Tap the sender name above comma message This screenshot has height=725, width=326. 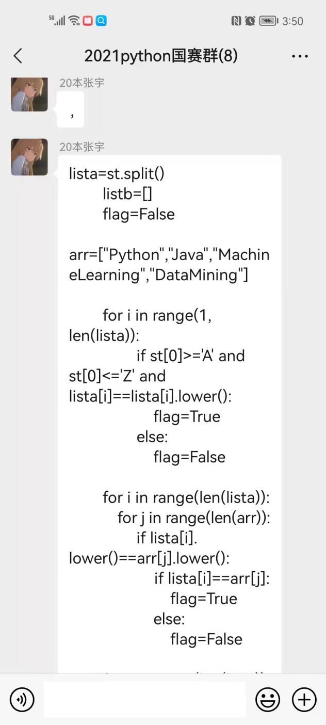click(82, 83)
